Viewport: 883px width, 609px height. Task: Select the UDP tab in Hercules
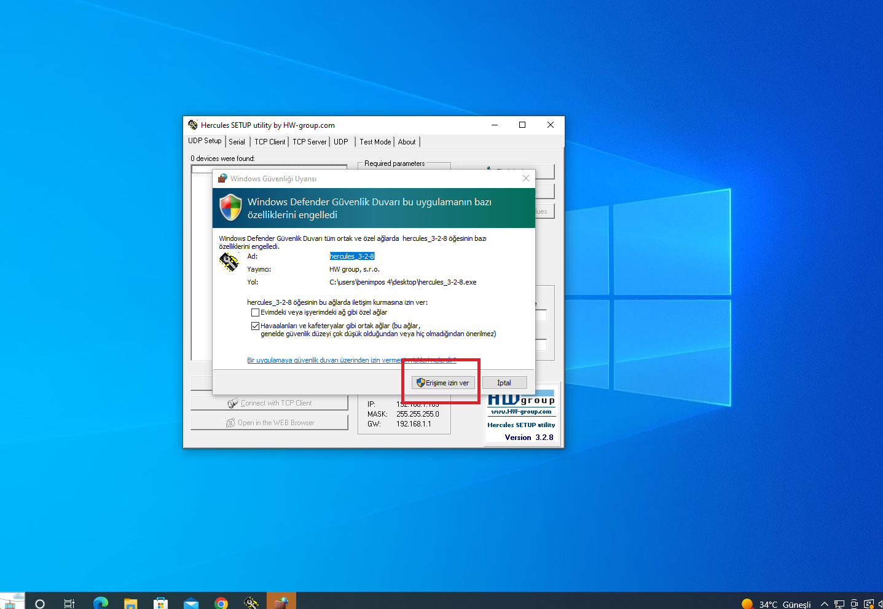pos(341,142)
